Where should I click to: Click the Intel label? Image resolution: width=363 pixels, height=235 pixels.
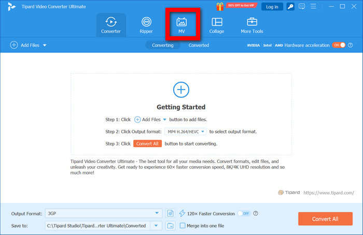tap(267, 45)
